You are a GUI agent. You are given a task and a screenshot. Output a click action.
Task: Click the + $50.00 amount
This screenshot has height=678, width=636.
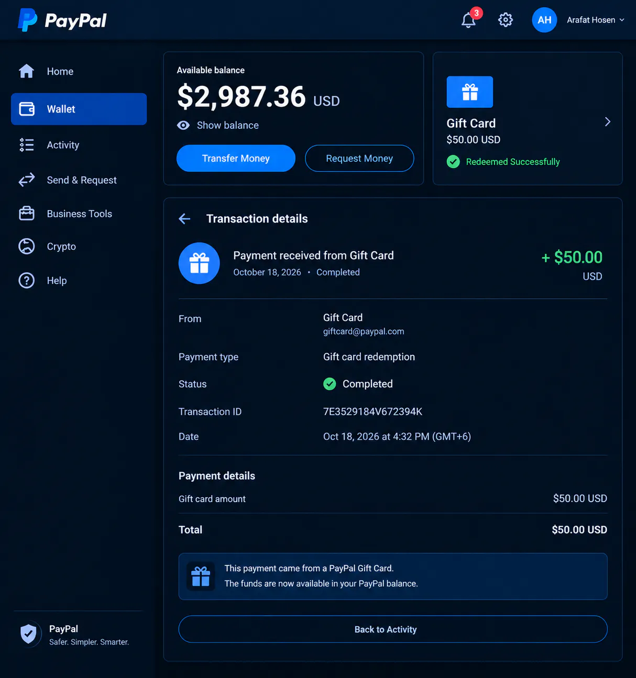[572, 257]
